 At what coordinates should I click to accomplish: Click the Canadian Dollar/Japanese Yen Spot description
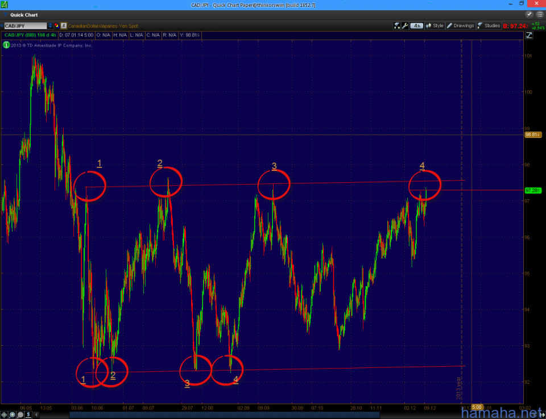(x=103, y=26)
